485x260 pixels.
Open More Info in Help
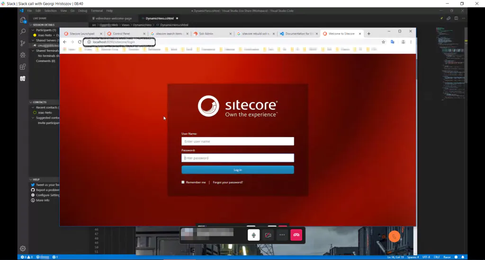(x=40, y=200)
